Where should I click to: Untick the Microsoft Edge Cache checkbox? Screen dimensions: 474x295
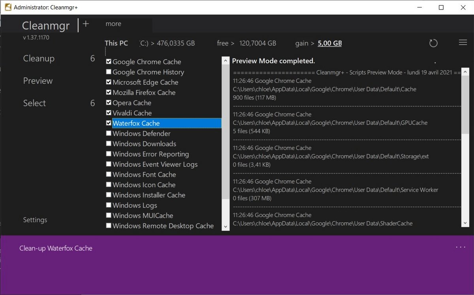coord(109,82)
